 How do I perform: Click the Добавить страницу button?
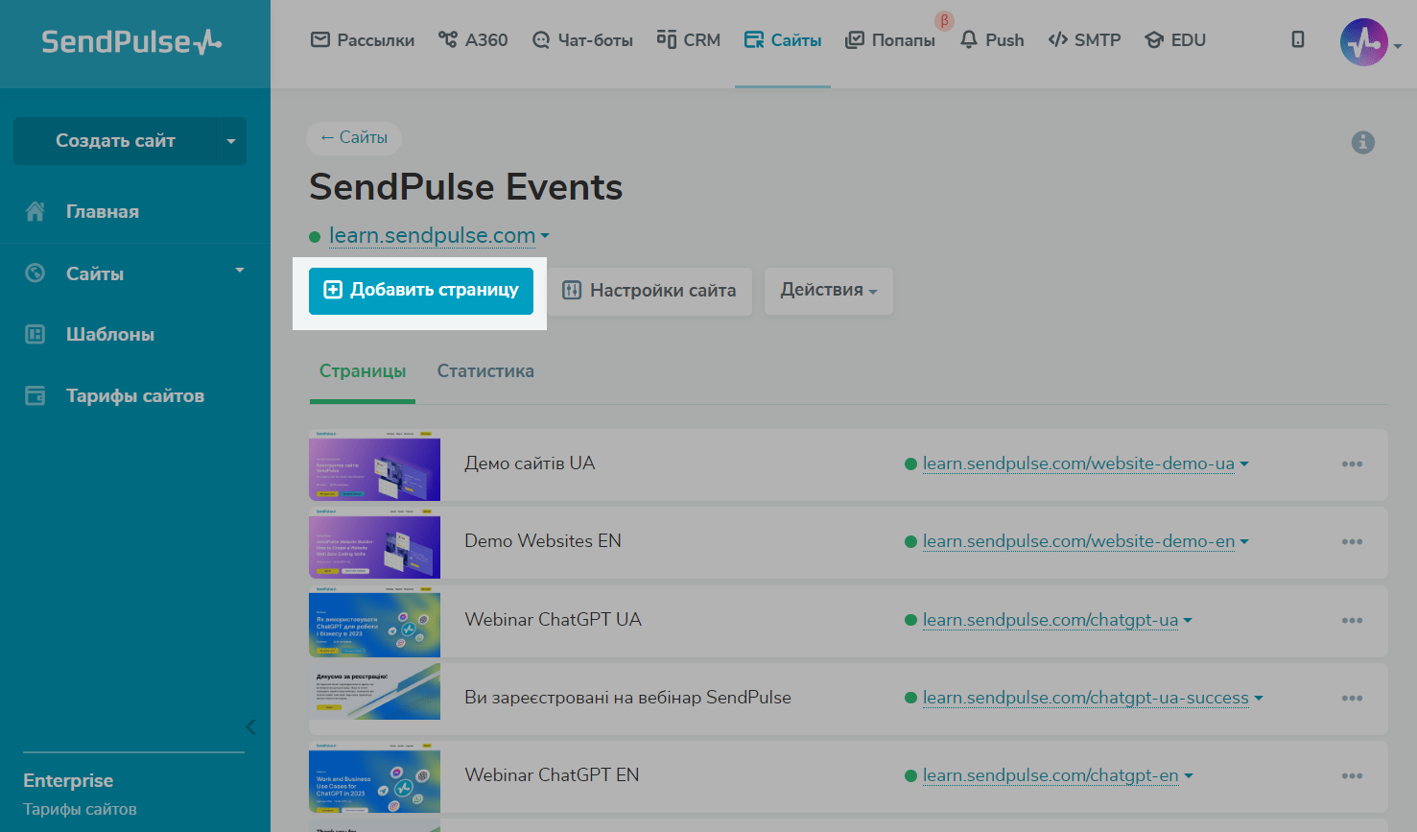point(421,291)
